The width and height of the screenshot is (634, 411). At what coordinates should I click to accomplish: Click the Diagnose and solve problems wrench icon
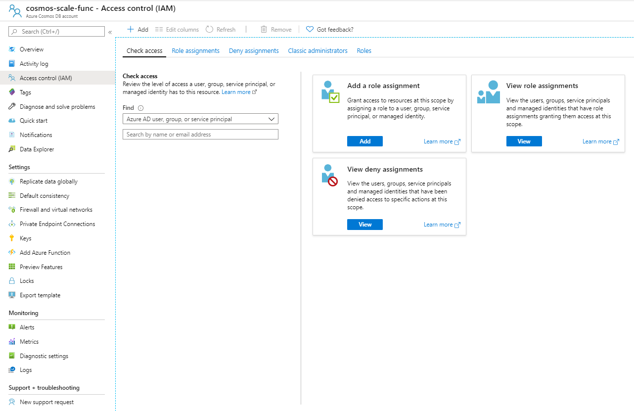(12, 107)
